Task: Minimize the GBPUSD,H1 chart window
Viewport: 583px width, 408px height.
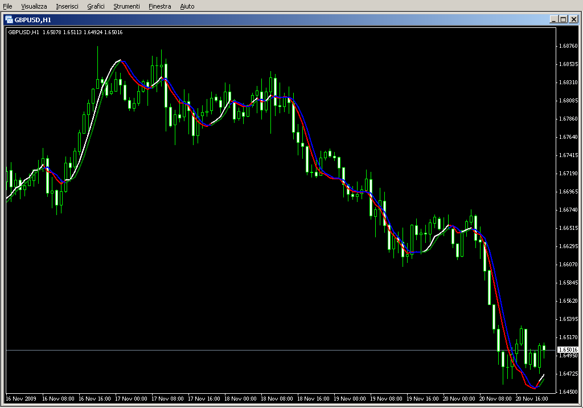Action: pos(553,19)
